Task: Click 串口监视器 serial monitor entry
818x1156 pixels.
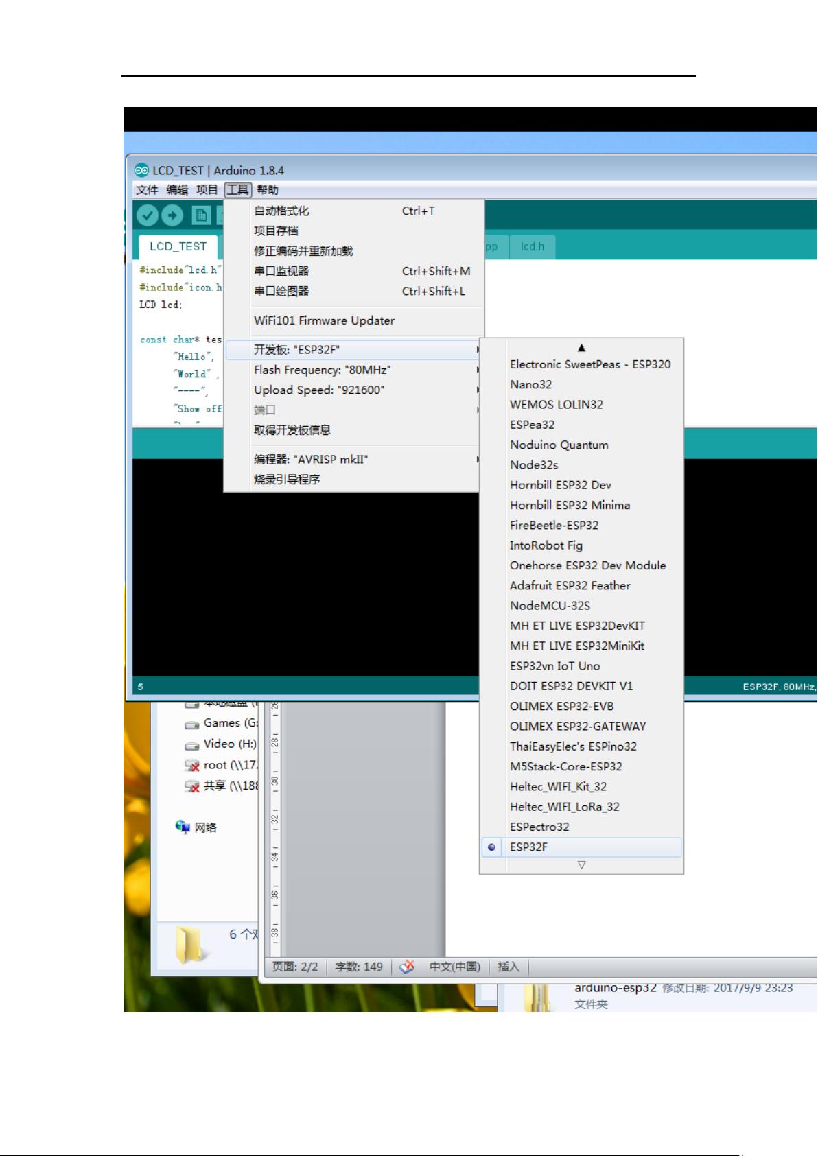Action: (x=281, y=271)
